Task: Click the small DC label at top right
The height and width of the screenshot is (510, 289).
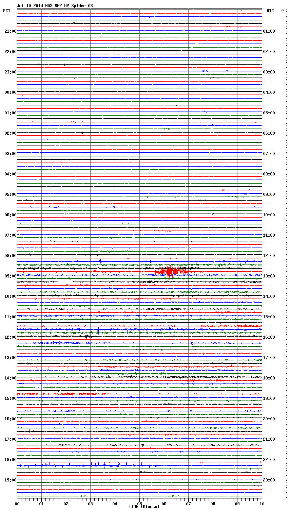Action: (x=282, y=10)
